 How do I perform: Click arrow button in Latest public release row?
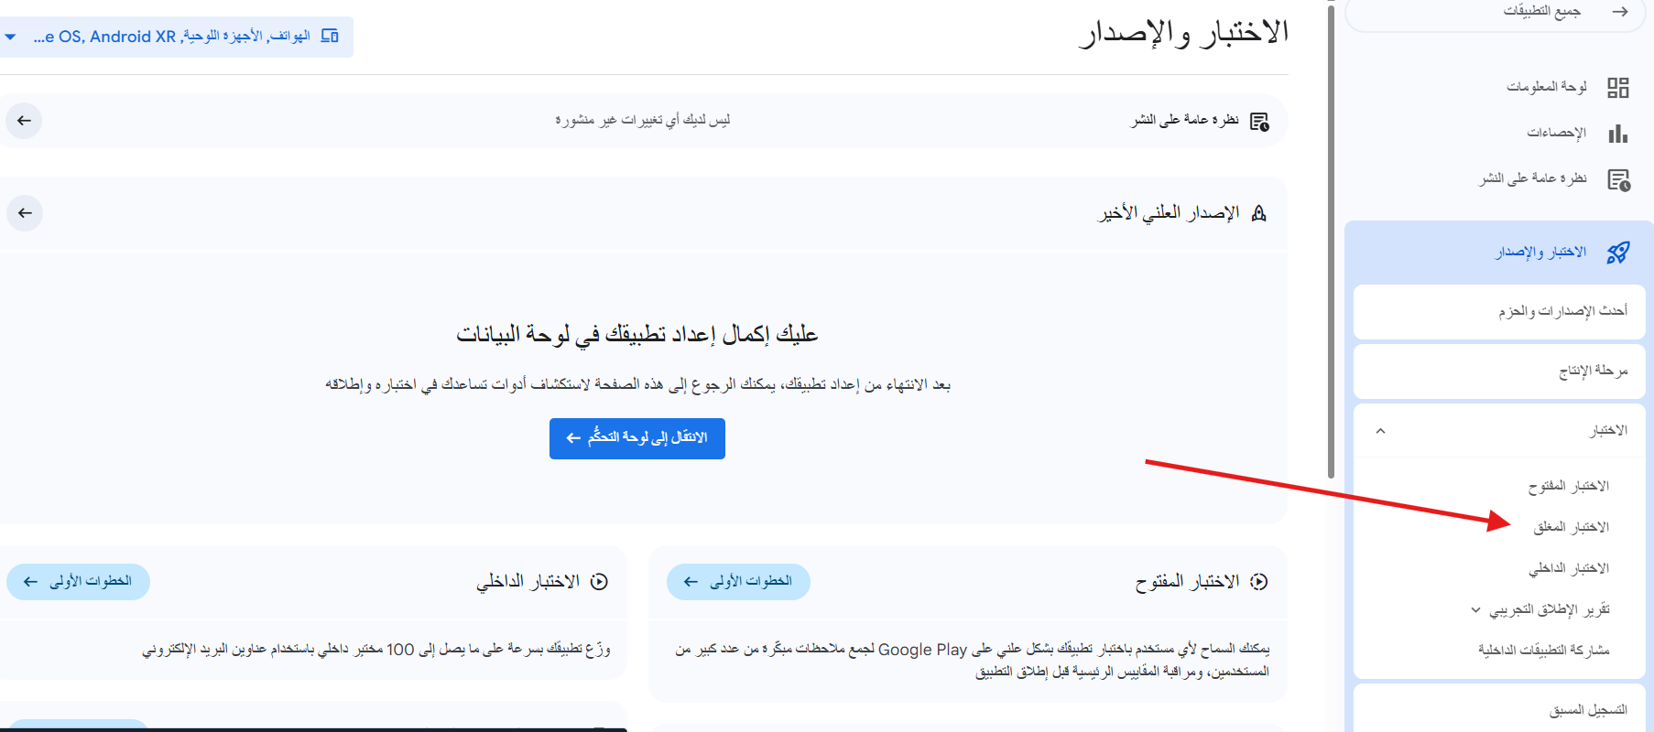coord(25,213)
